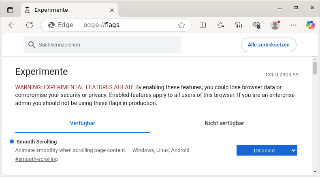This screenshot has height=177, width=320.
Task: Switch to the Nicht verfügbar tab
Action: click(224, 123)
